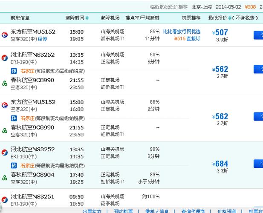
Task: Click the 机票推荐 column header
Action: 191,18
